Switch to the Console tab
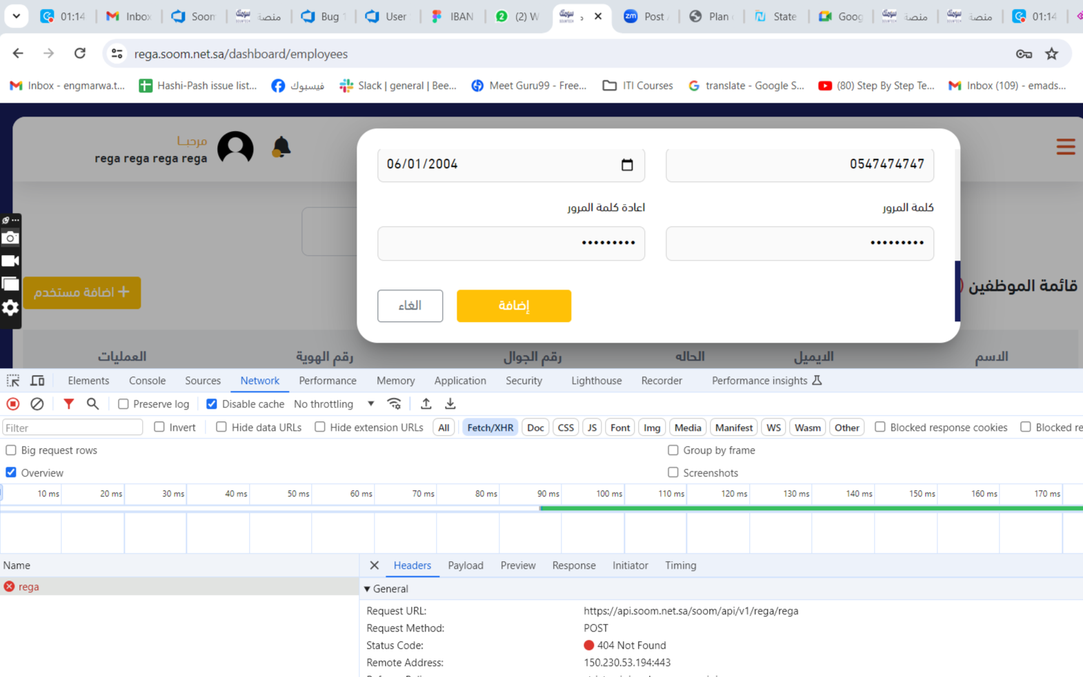 pyautogui.click(x=147, y=381)
